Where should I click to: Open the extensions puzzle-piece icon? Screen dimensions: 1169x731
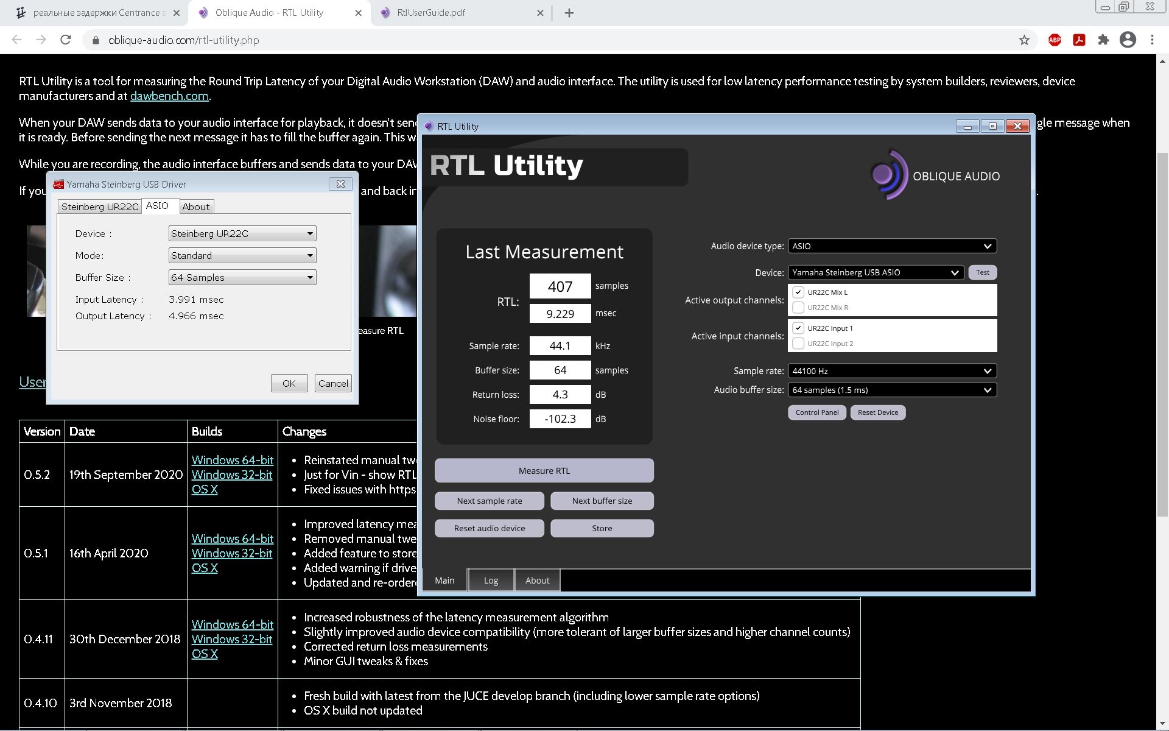1103,40
